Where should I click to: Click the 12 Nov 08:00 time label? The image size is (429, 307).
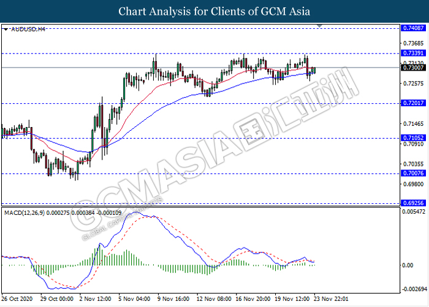214,299
